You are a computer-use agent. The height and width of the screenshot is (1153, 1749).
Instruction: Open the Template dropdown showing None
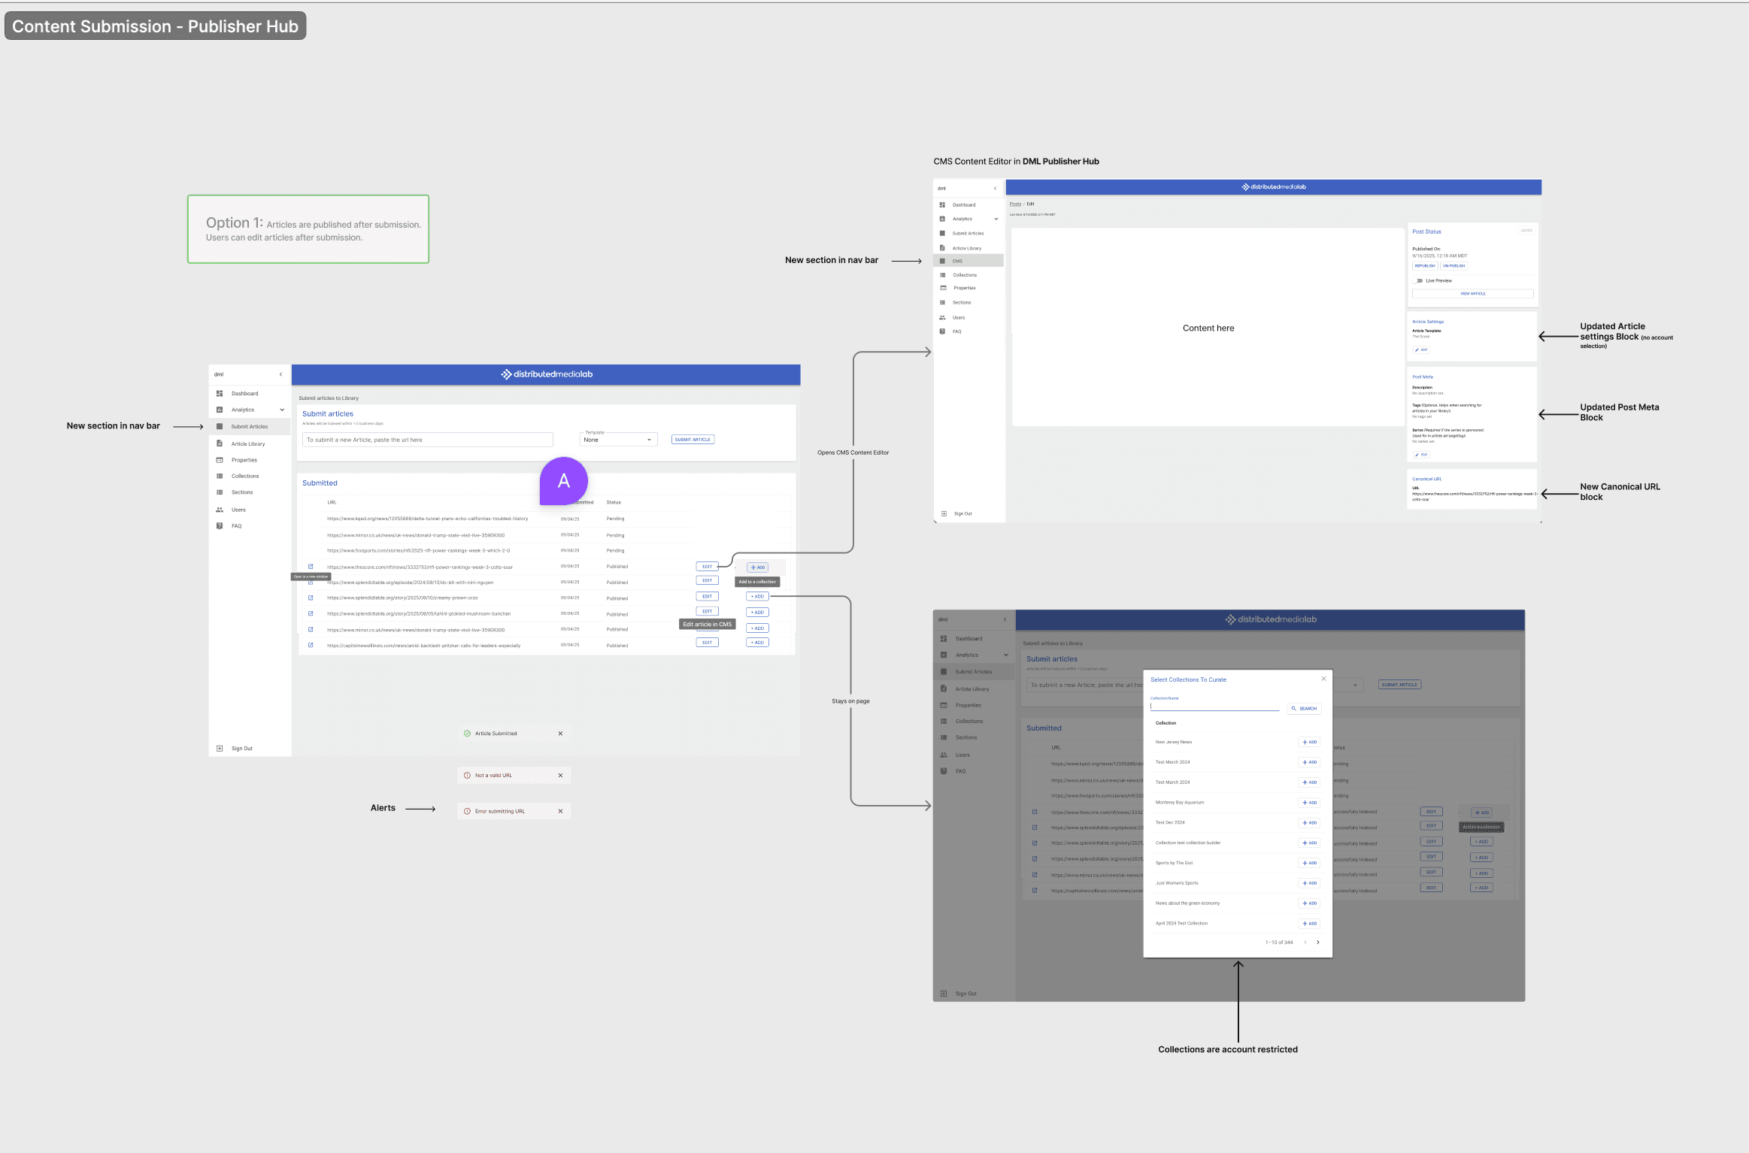618,440
